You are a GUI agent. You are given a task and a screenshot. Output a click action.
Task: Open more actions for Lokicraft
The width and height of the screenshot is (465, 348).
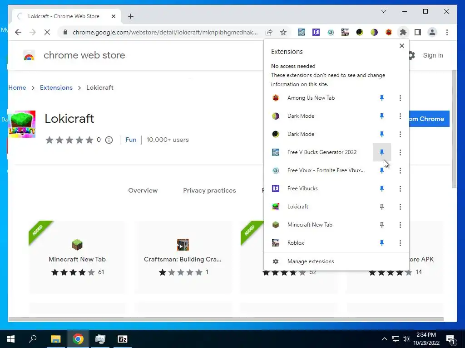[x=400, y=207]
